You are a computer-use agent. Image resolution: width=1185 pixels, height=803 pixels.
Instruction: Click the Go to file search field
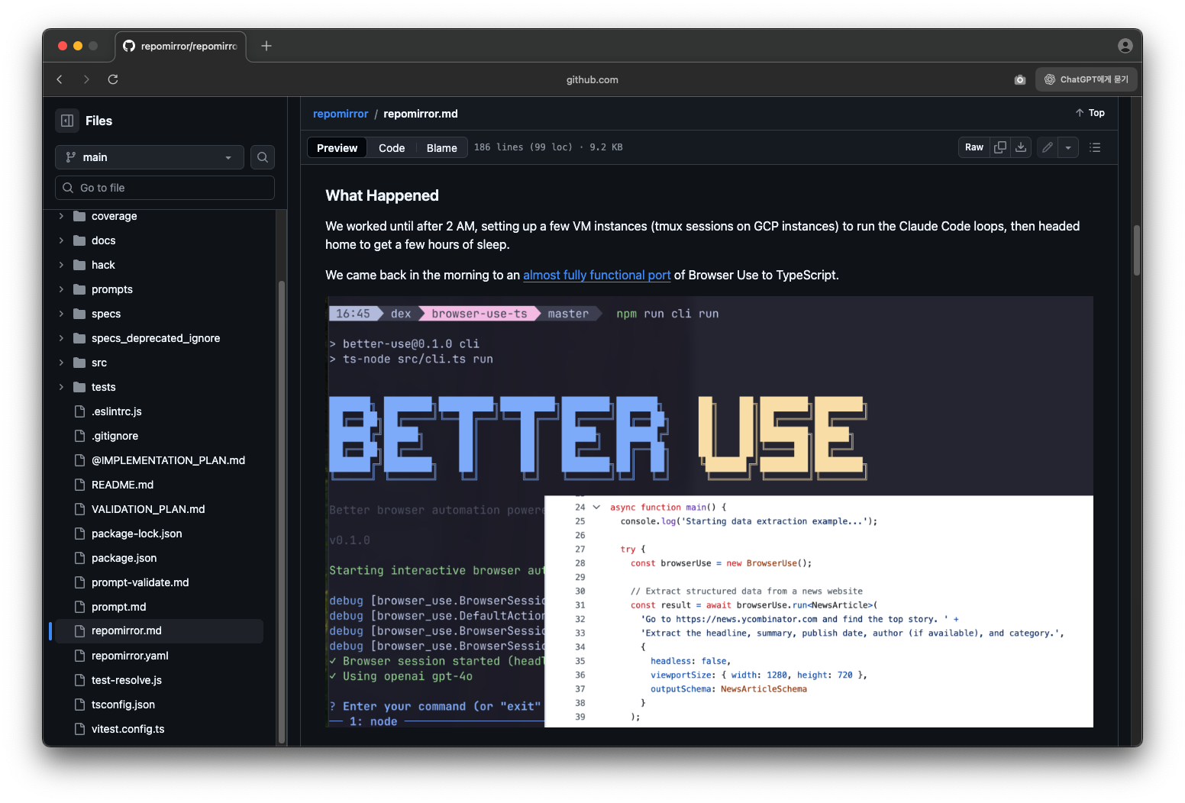165,188
